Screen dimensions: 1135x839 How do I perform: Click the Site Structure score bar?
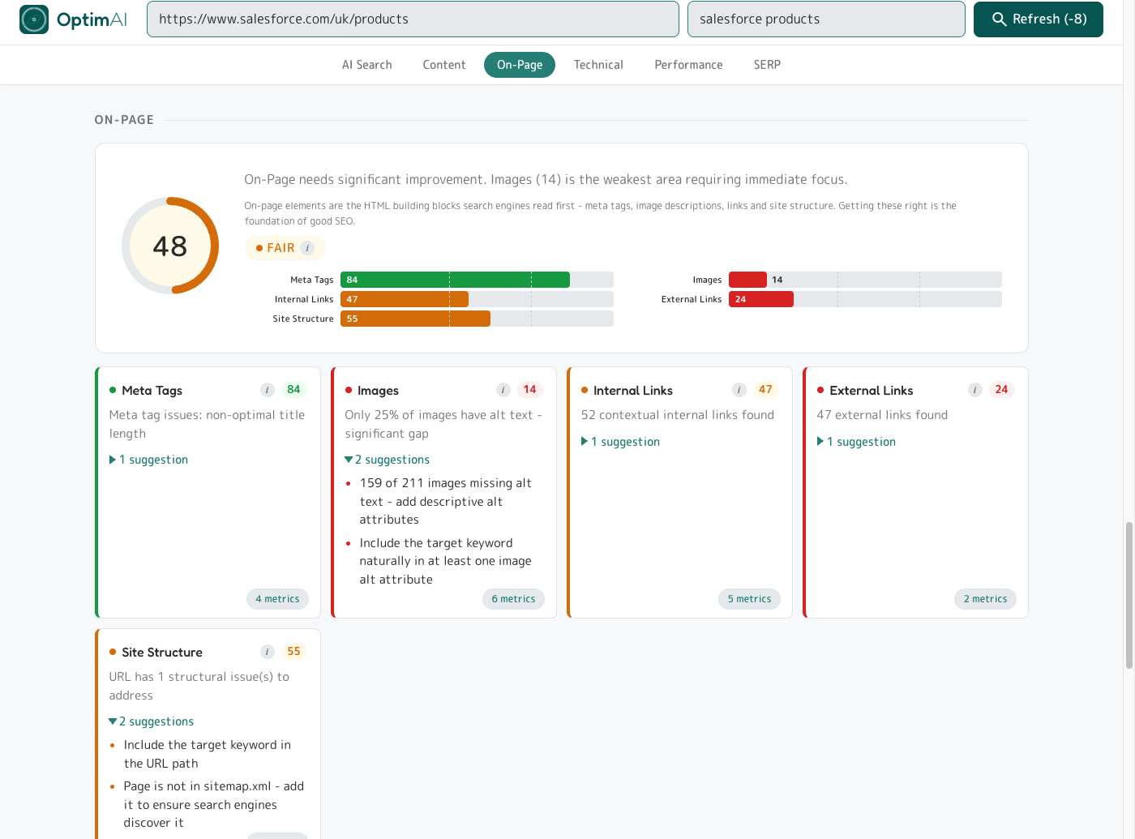click(415, 319)
